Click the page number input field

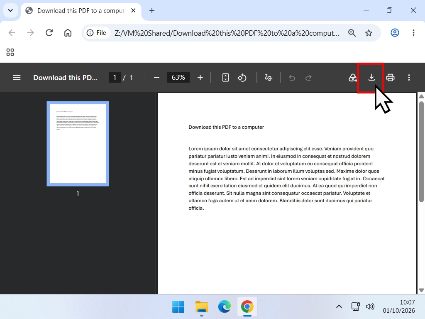click(x=115, y=78)
